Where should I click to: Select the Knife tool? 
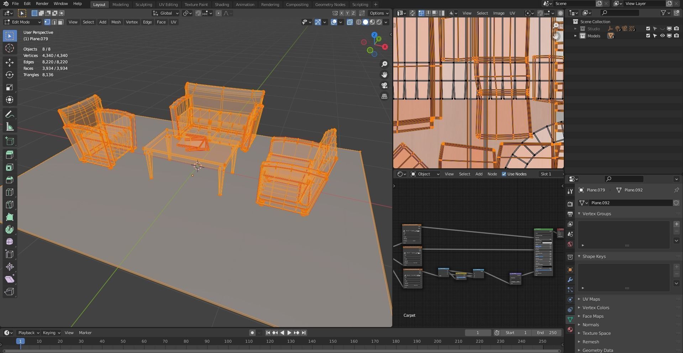[10, 205]
